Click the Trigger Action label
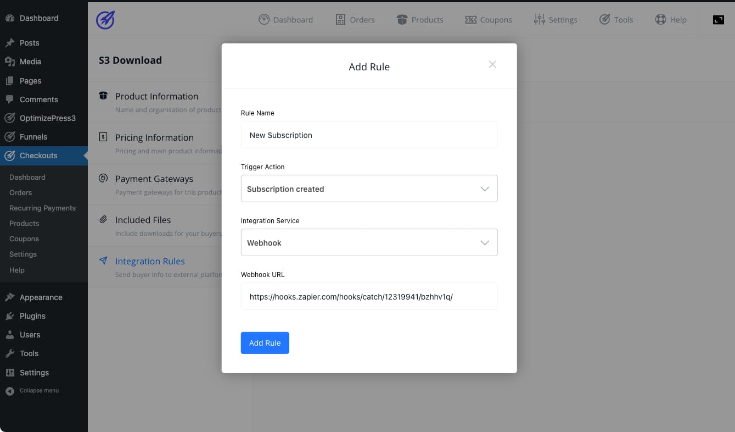The width and height of the screenshot is (735, 432). pyautogui.click(x=263, y=167)
